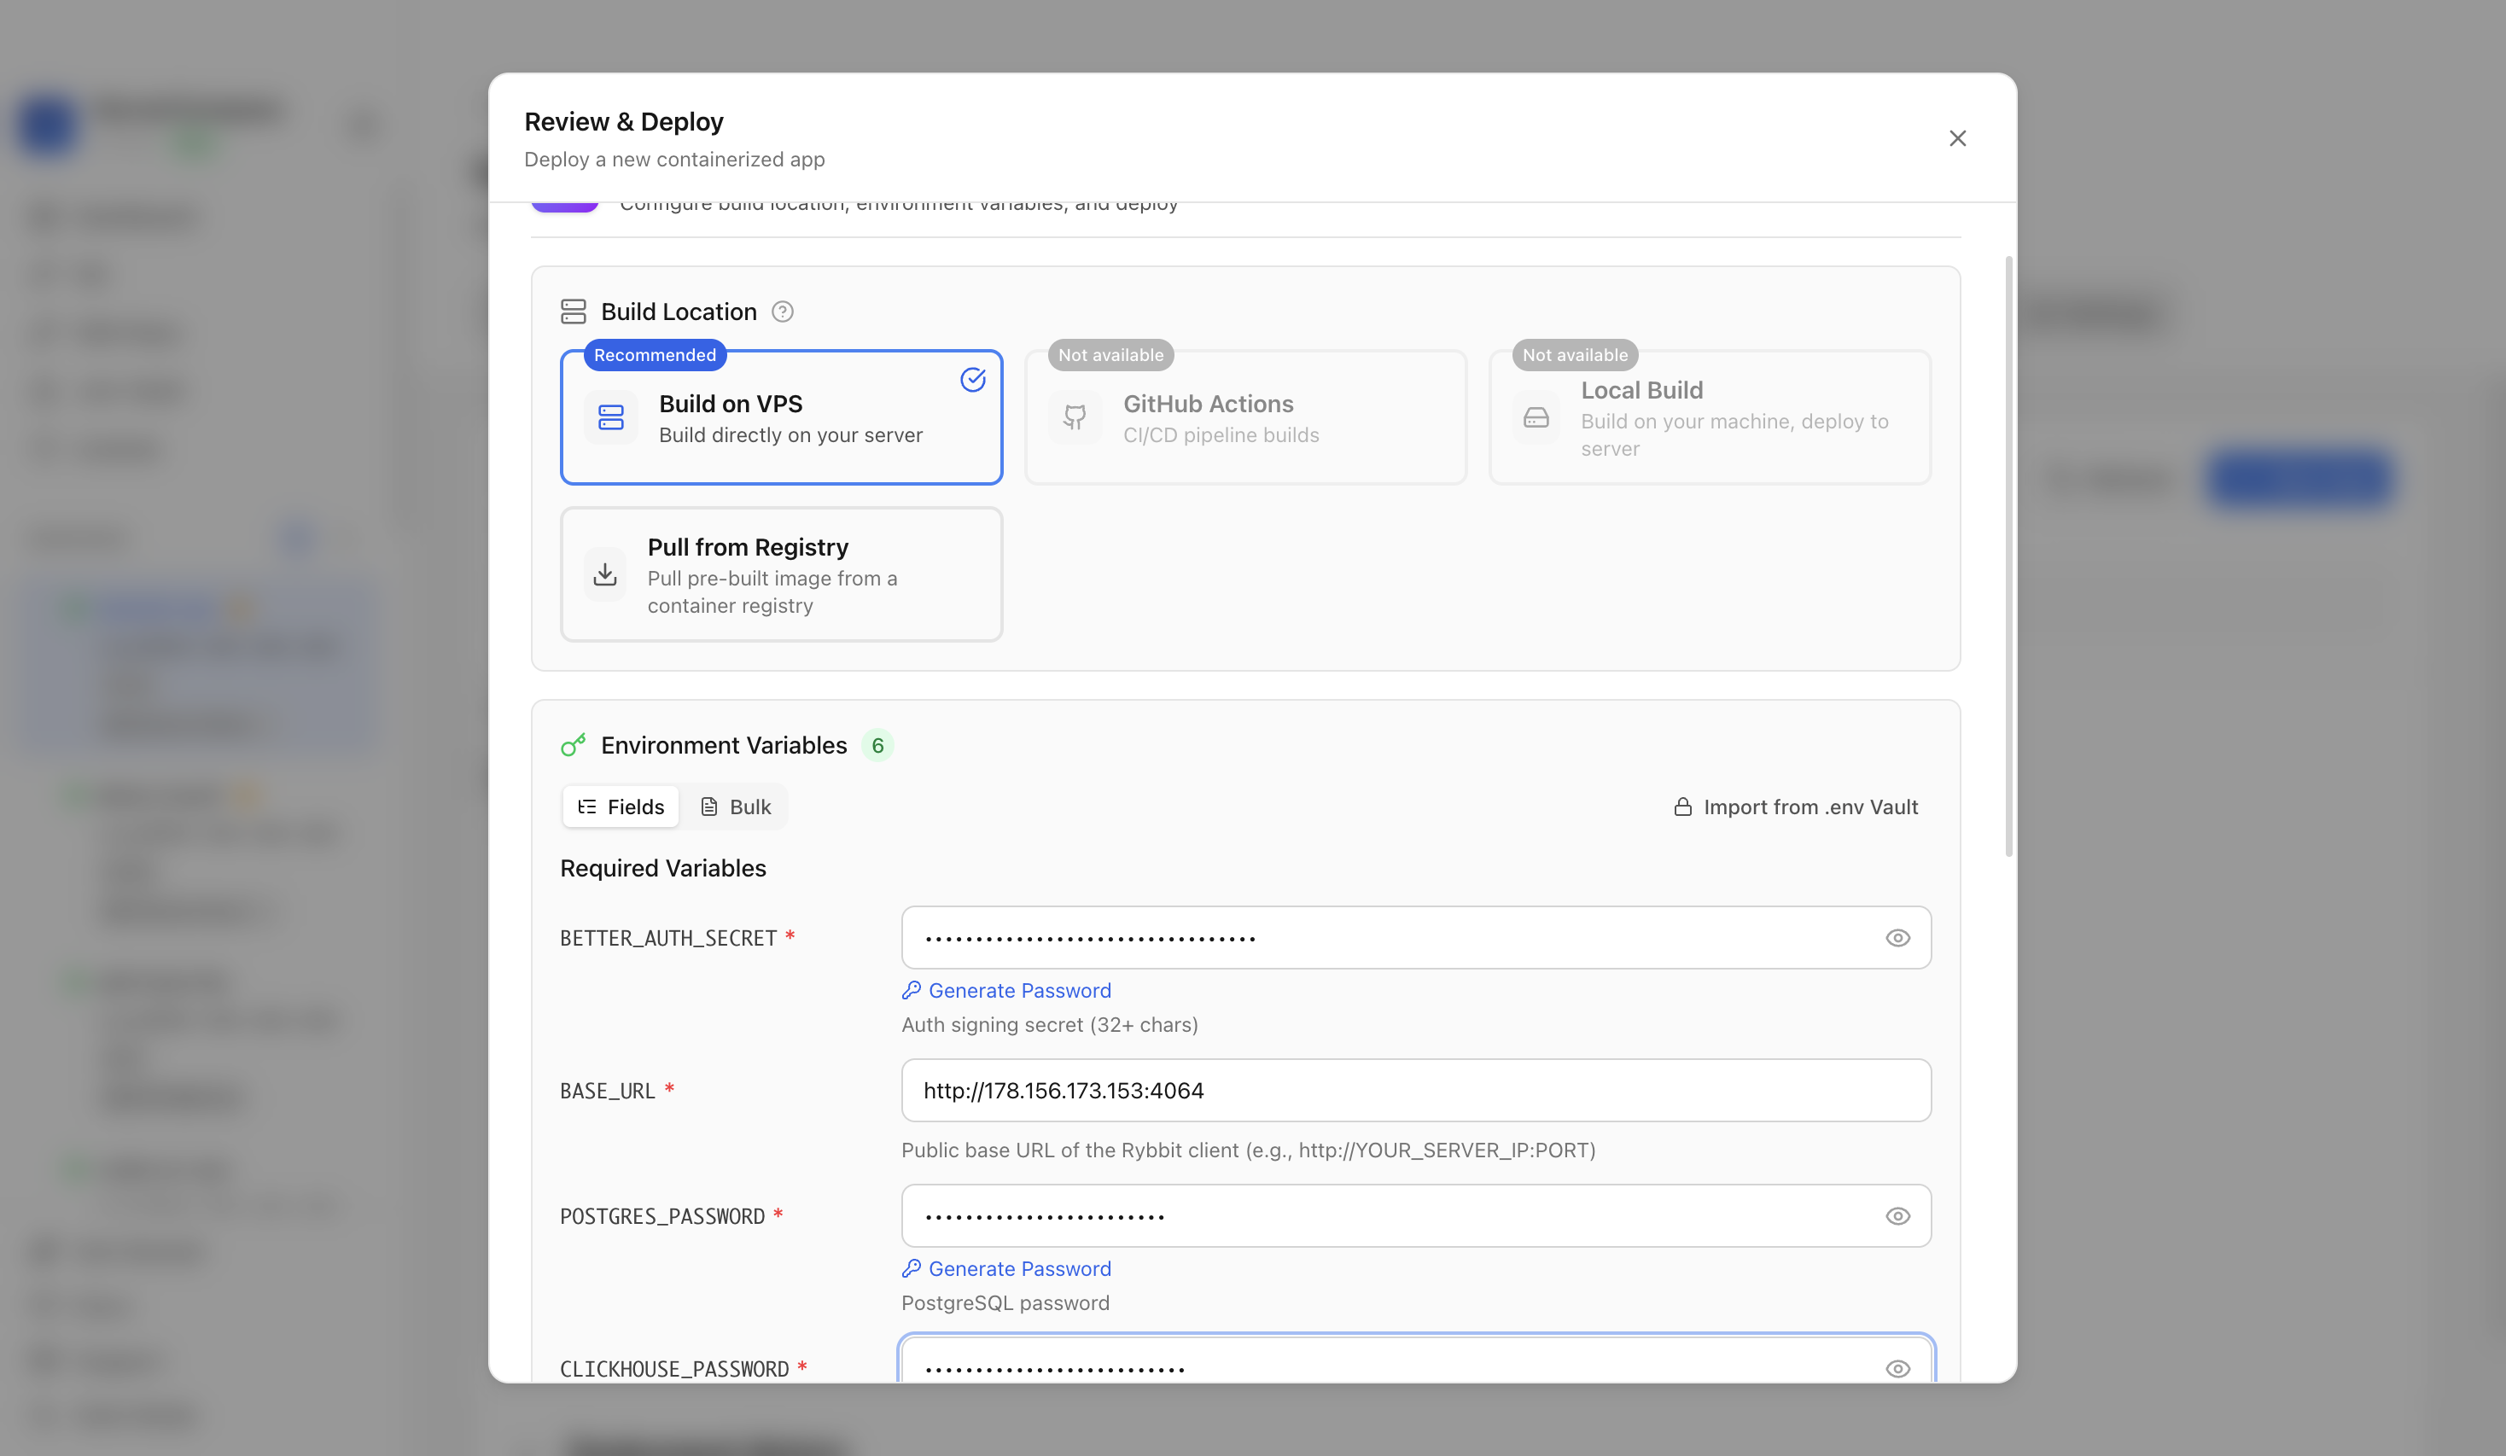Click the lock icon beside Import from .env Vault
Image resolution: width=2506 pixels, height=1456 pixels.
[1682, 807]
